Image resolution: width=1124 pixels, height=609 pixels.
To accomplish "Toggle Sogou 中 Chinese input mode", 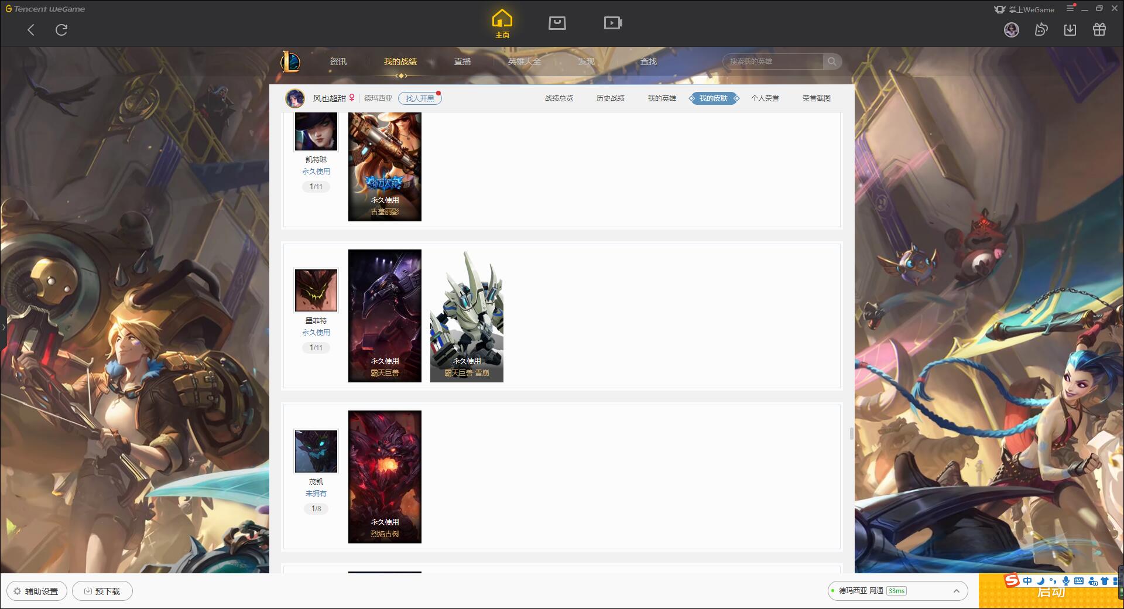I will click(1027, 581).
